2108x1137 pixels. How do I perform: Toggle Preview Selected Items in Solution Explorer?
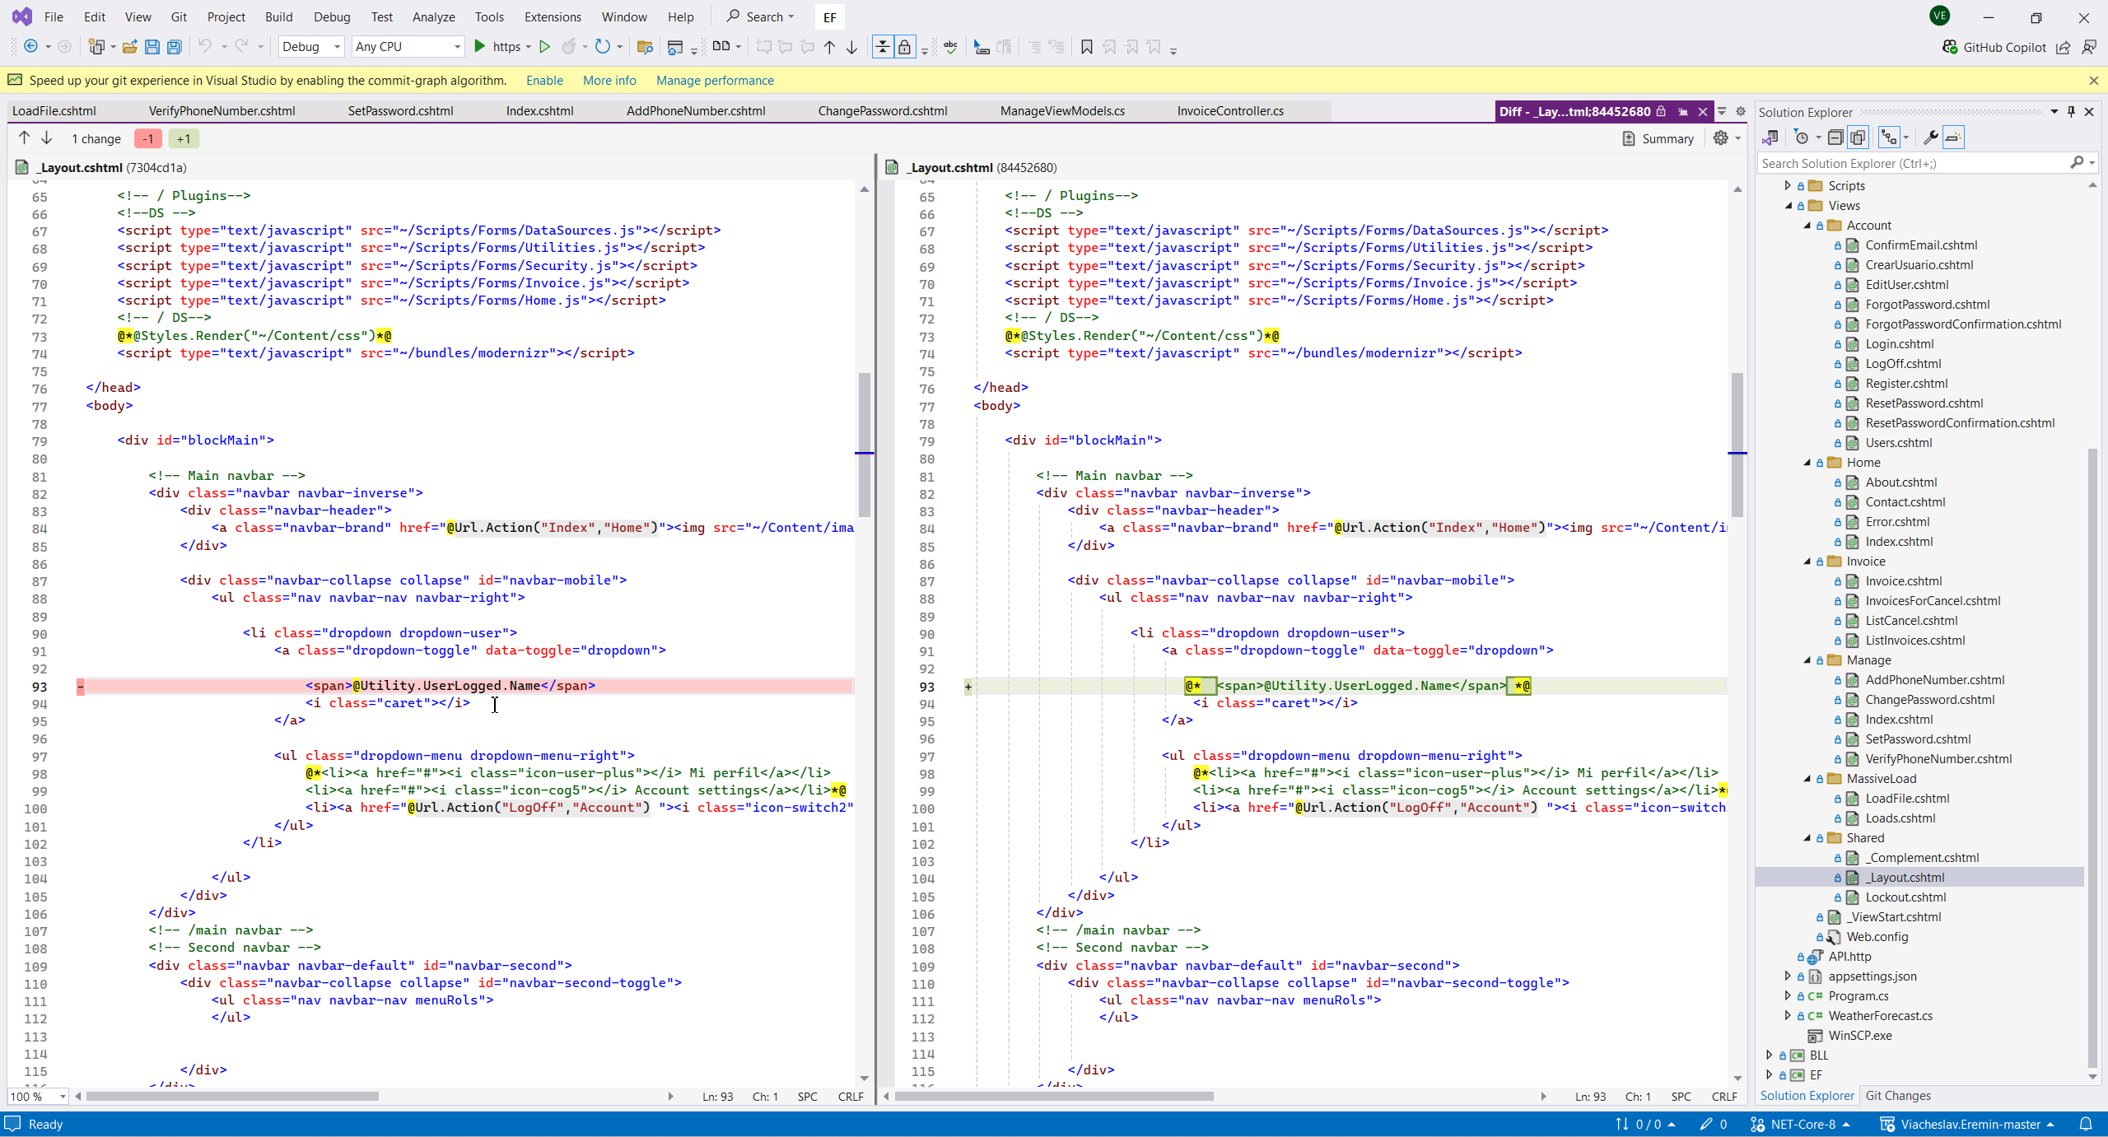[1953, 137]
